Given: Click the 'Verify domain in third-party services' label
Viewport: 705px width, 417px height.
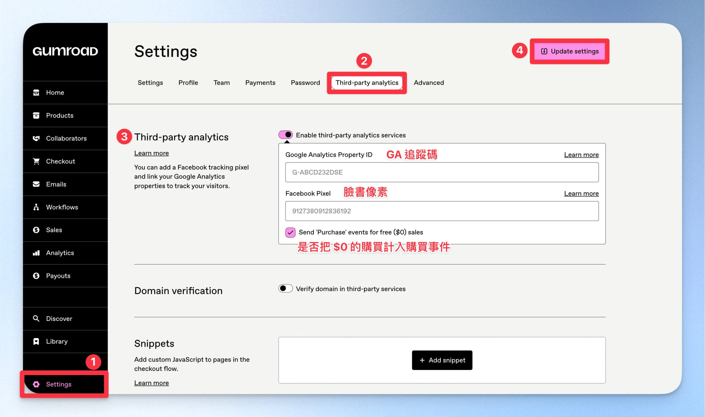Looking at the screenshot, I should click(351, 289).
